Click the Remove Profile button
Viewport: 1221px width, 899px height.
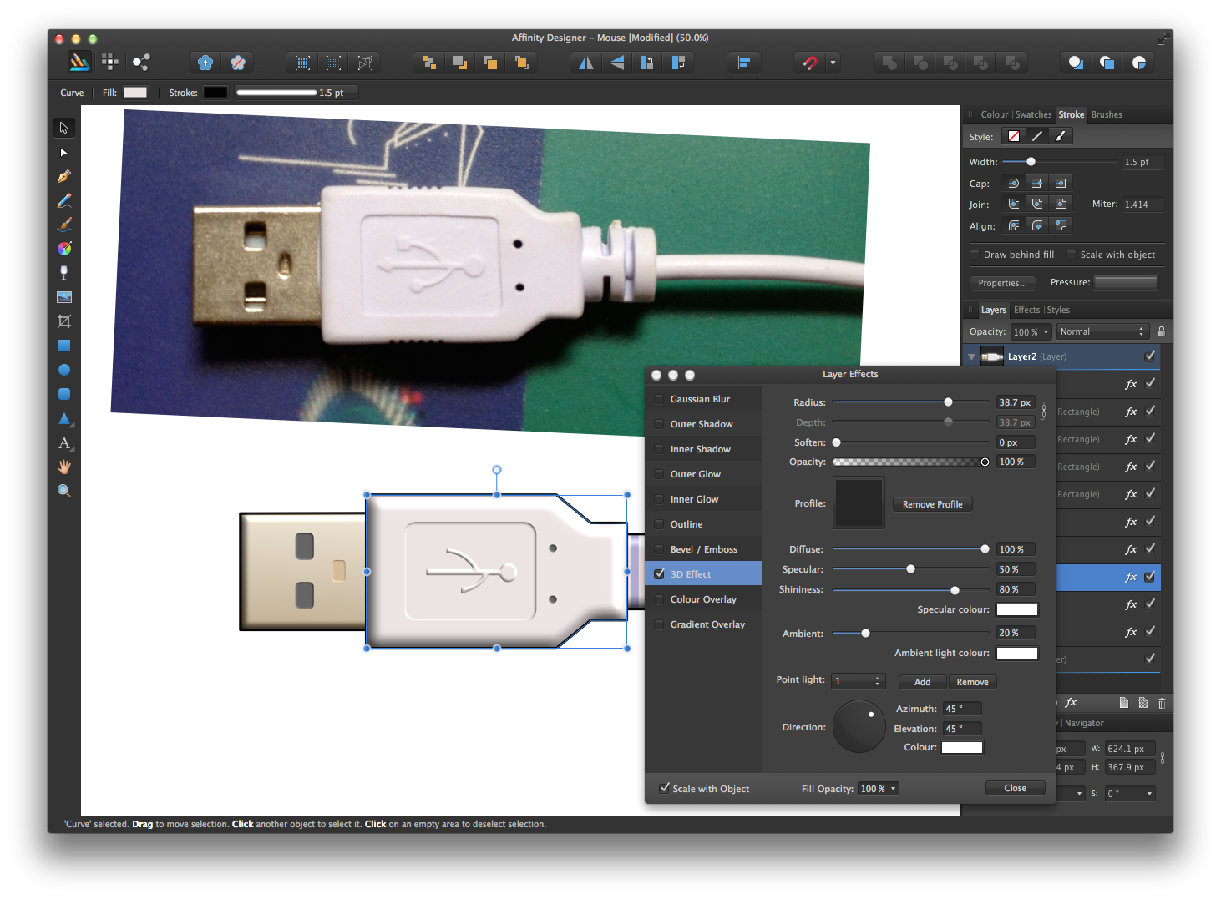932,504
